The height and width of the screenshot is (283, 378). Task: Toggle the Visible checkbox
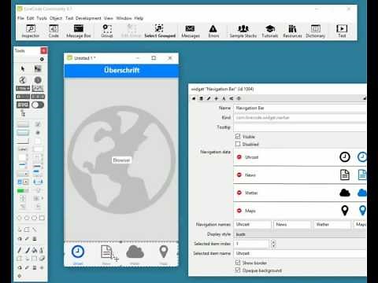[x=238, y=136]
